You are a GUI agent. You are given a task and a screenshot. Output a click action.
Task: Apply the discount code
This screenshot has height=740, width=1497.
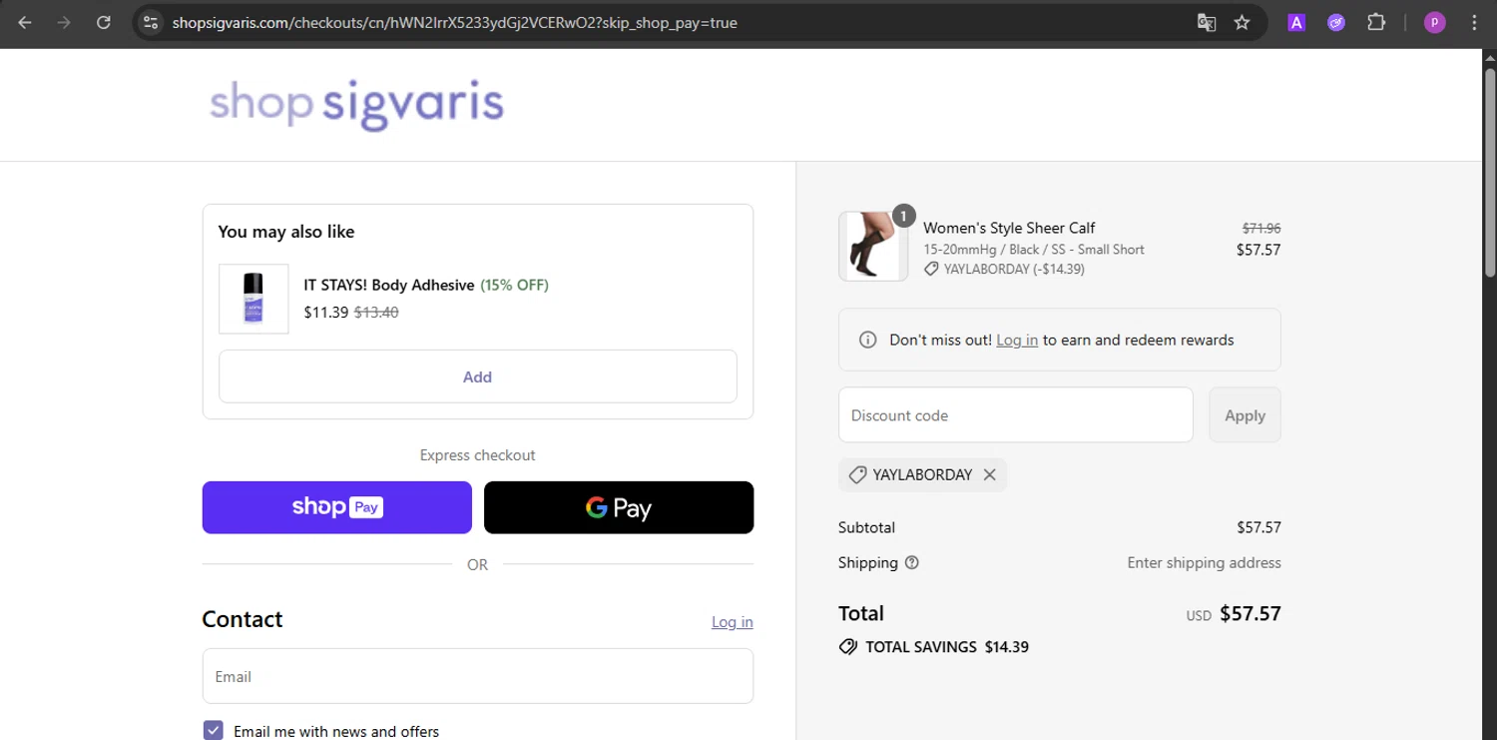[x=1245, y=415]
